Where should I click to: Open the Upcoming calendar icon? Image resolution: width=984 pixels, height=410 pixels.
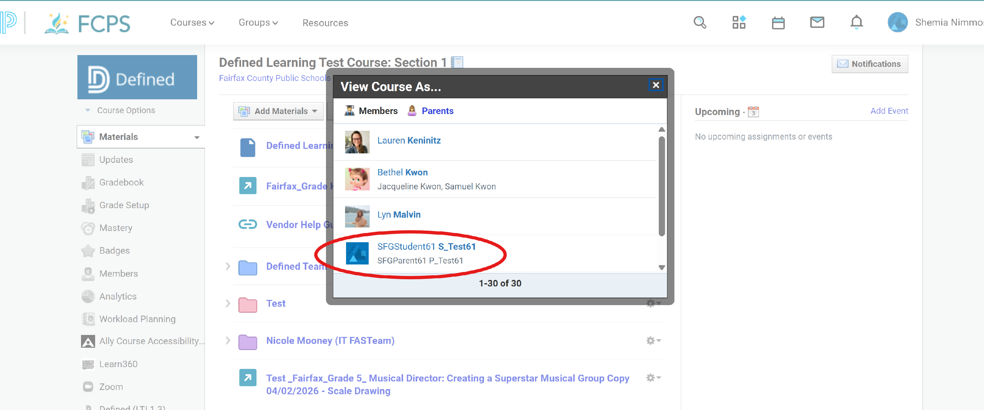[x=753, y=111]
